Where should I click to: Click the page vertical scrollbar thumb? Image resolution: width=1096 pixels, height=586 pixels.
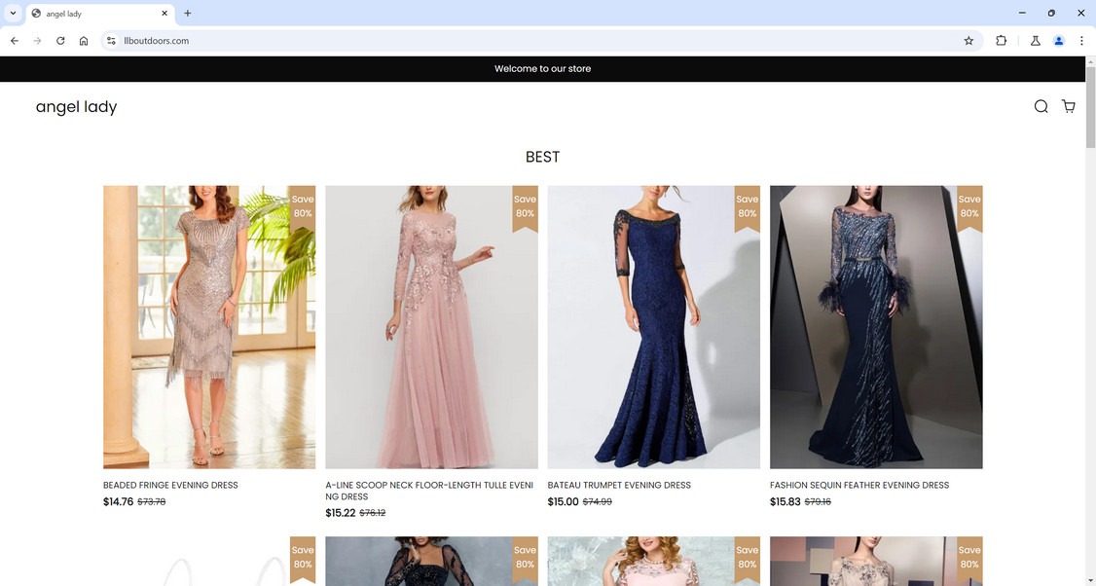(1090, 107)
